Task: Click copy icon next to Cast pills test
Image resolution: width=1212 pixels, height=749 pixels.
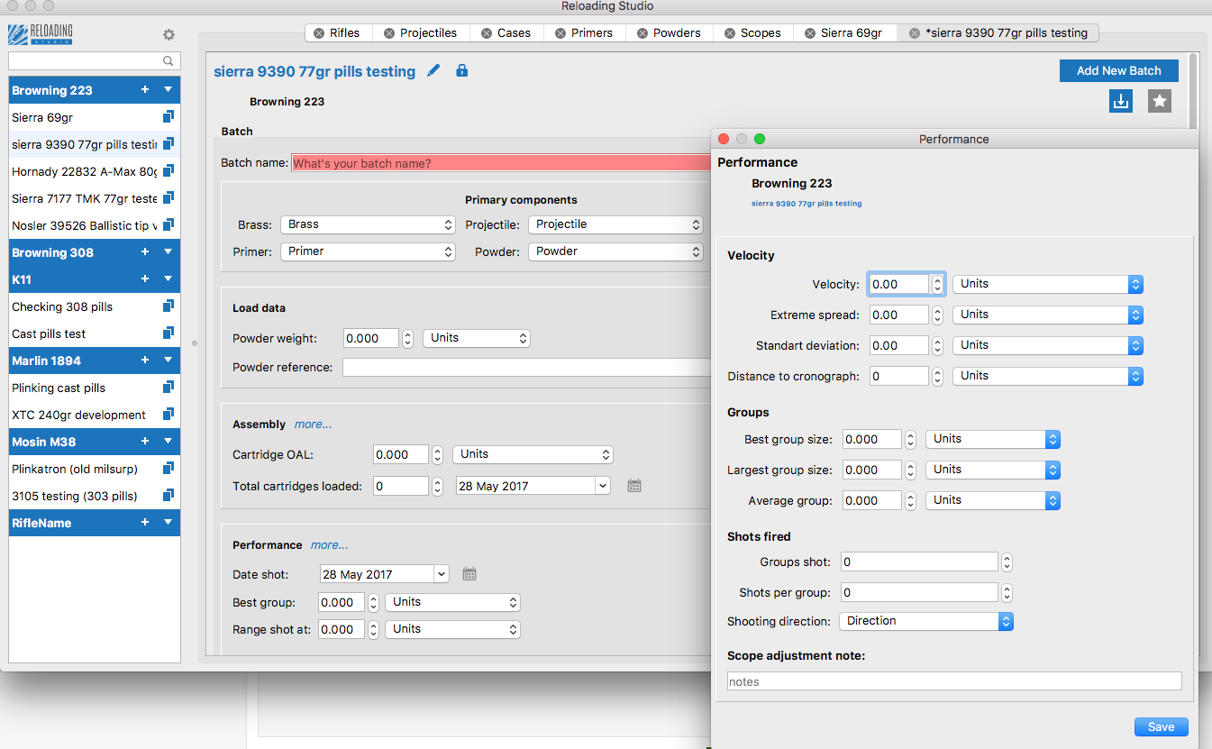Action: (x=168, y=333)
